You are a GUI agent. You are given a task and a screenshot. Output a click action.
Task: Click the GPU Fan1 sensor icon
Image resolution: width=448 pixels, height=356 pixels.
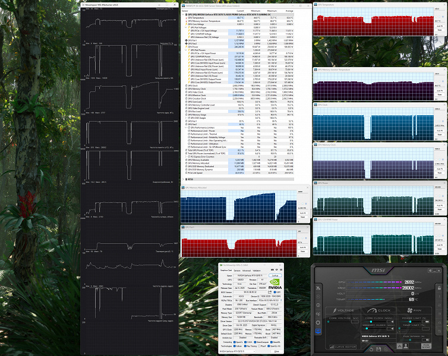[187, 40]
